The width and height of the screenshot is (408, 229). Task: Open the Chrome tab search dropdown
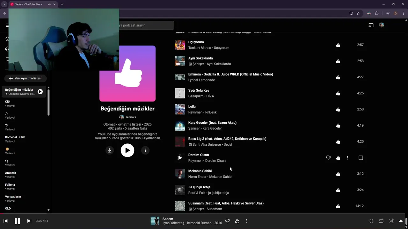(x=4, y=4)
